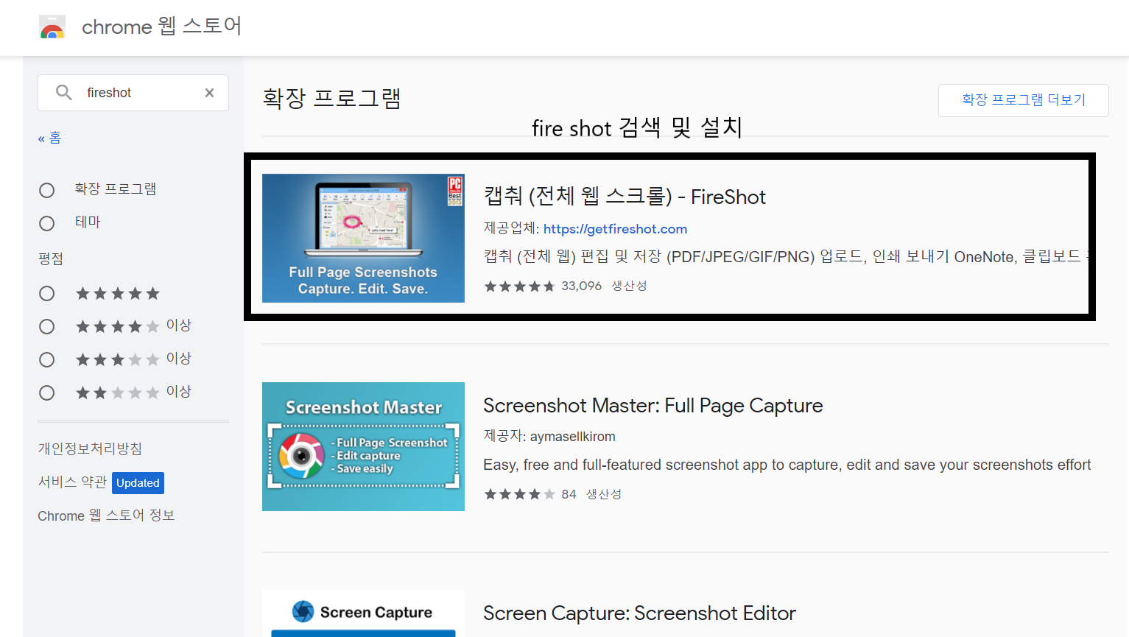Click the FireShot description text

786,256
